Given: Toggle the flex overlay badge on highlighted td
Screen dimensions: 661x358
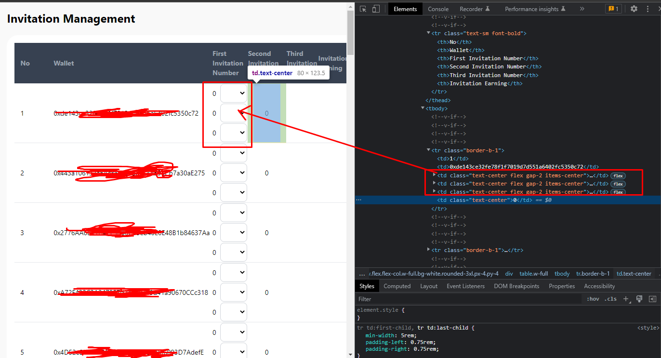Looking at the screenshot, I should coord(618,176).
